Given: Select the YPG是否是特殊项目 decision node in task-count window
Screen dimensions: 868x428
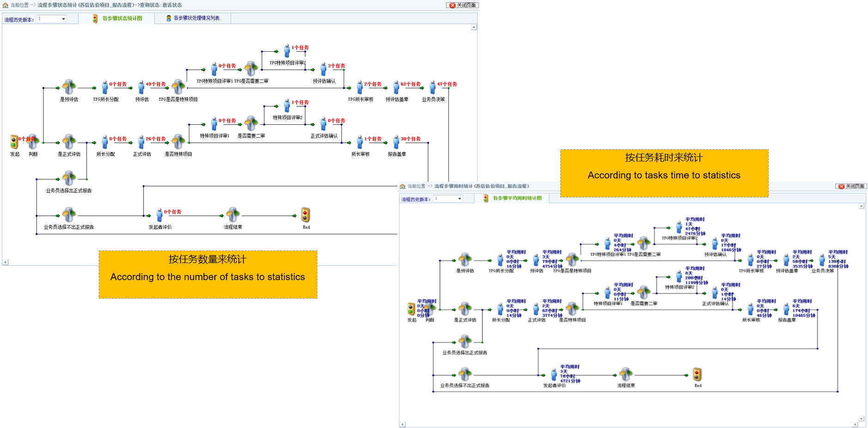Looking at the screenshot, I should pos(178,87).
